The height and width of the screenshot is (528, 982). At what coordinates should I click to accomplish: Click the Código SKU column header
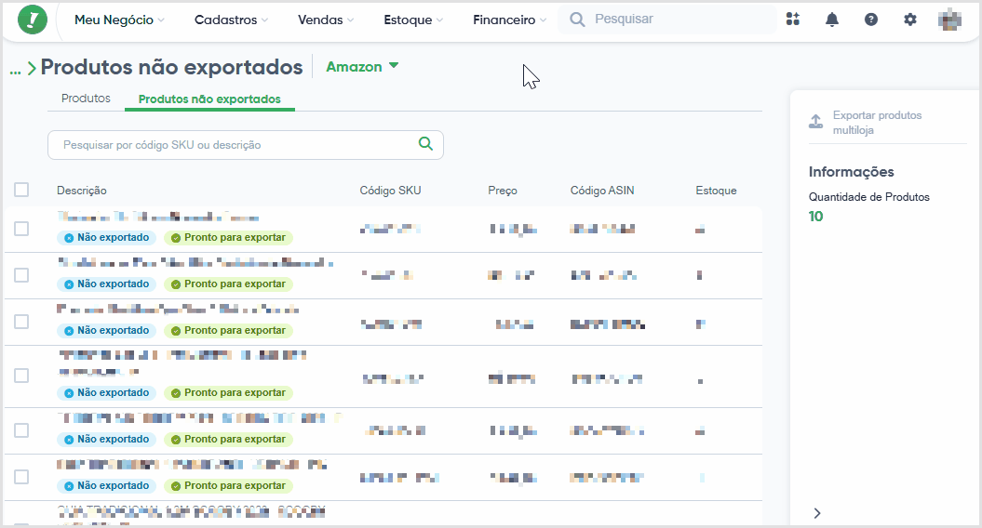pos(390,191)
